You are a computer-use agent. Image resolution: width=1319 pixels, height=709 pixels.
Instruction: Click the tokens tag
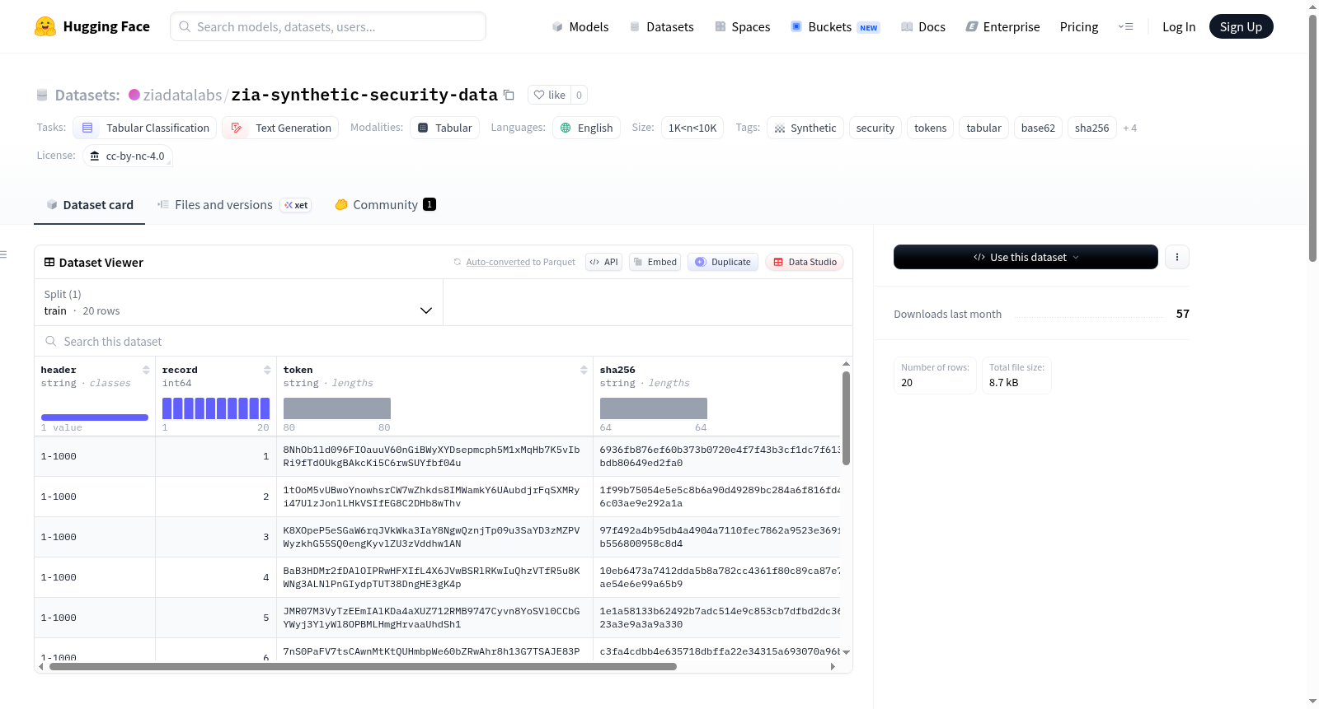click(x=930, y=128)
